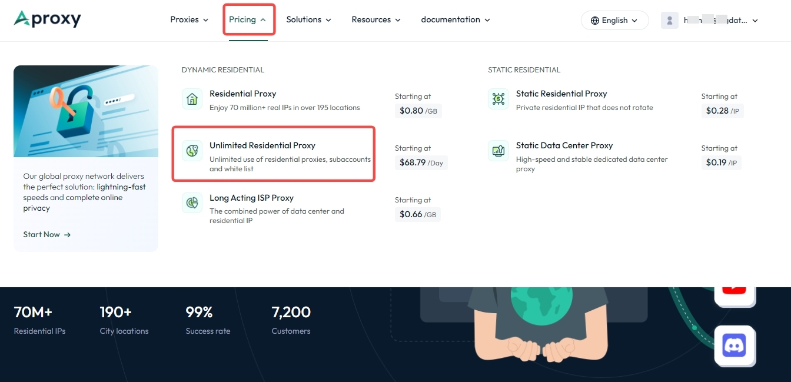Viewport: 791px width, 382px height.
Task: Click the padlock promo image
Action: [x=86, y=111]
